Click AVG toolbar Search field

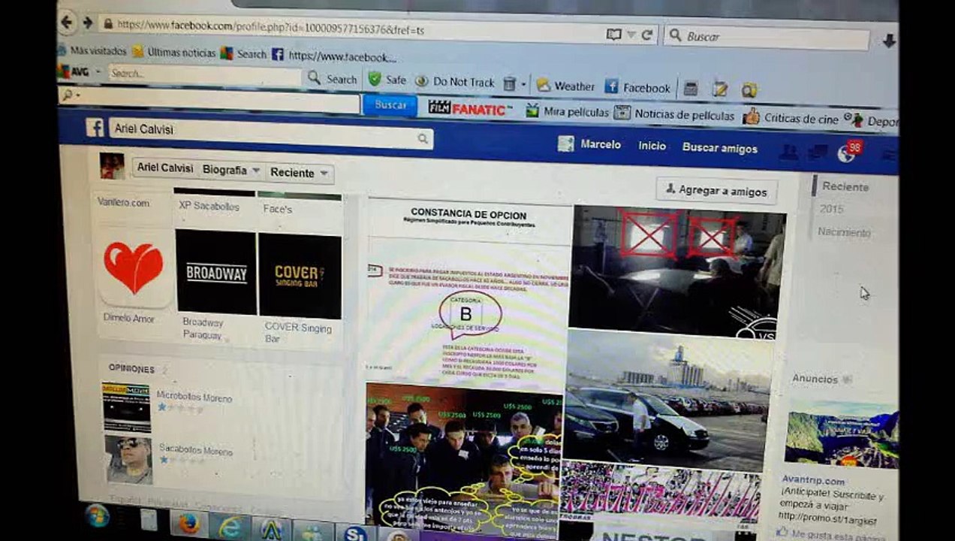(x=205, y=75)
